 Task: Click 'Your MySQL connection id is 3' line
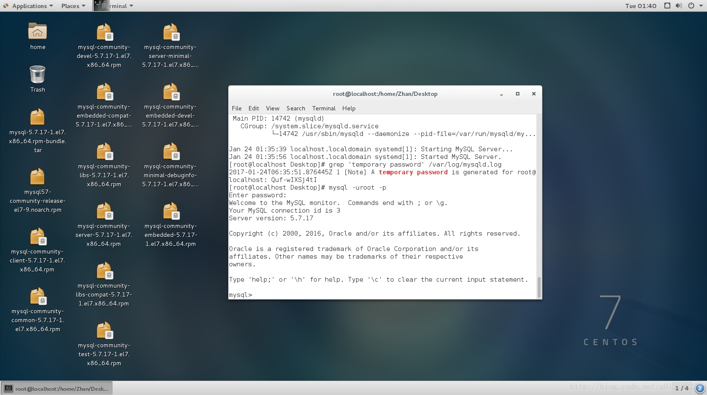(x=284, y=210)
